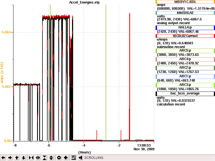Pan the plot left with the left arrow

coord(3,158)
